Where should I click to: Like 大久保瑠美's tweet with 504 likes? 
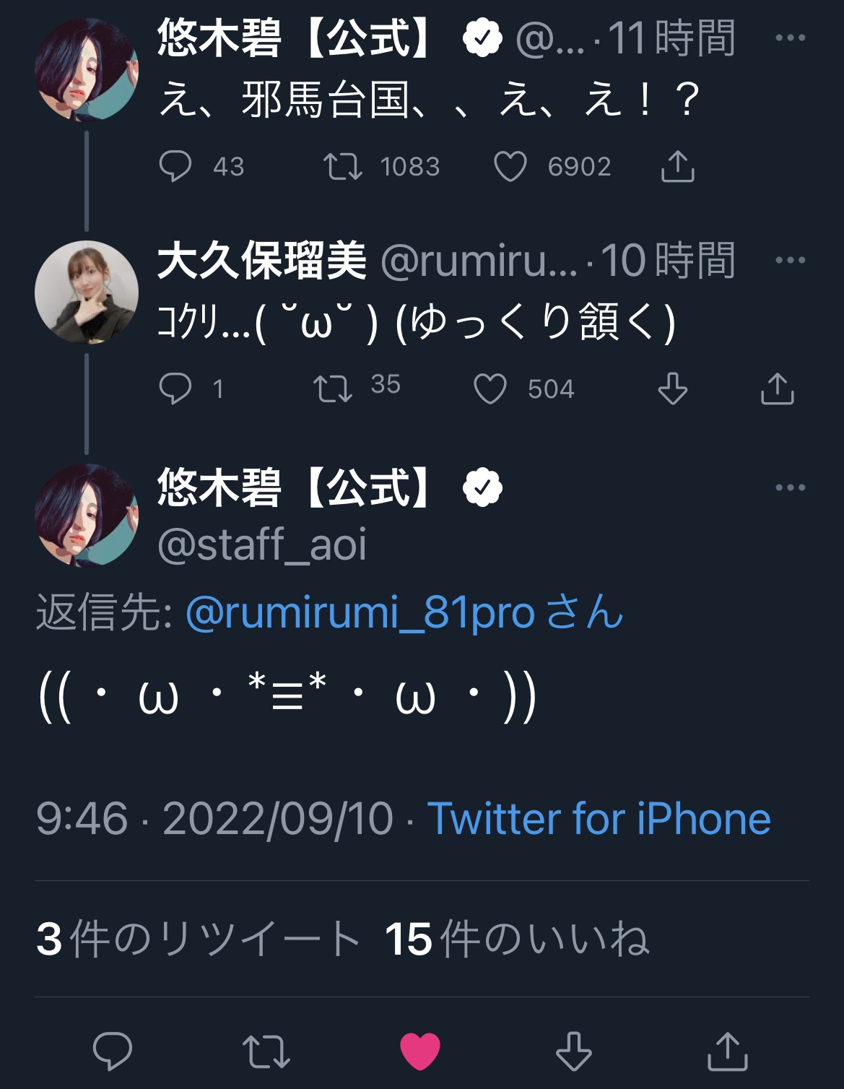coord(490,389)
